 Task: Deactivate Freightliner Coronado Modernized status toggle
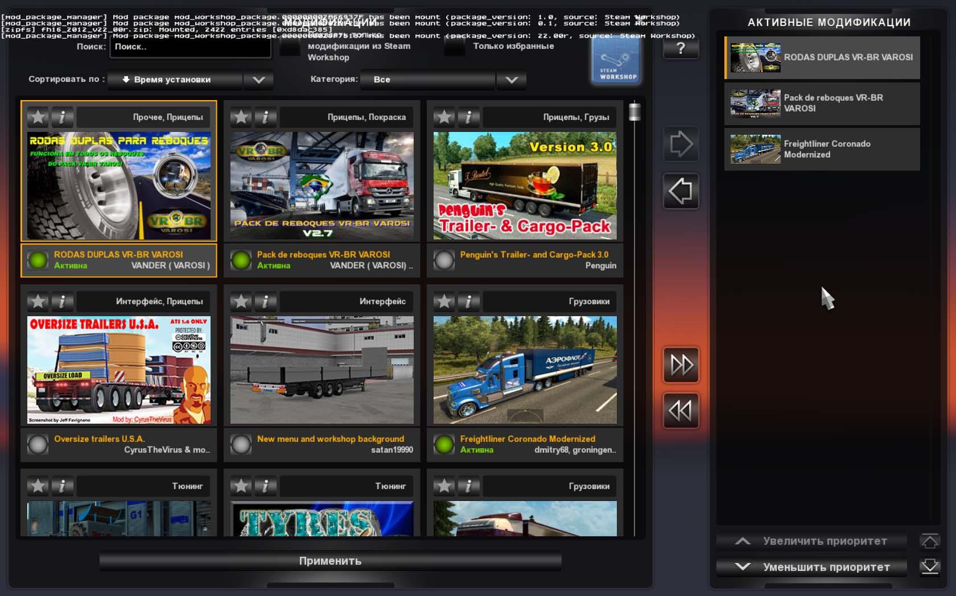coord(444,445)
